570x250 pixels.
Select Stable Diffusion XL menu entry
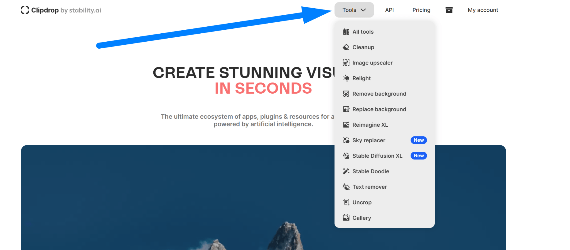tap(377, 156)
